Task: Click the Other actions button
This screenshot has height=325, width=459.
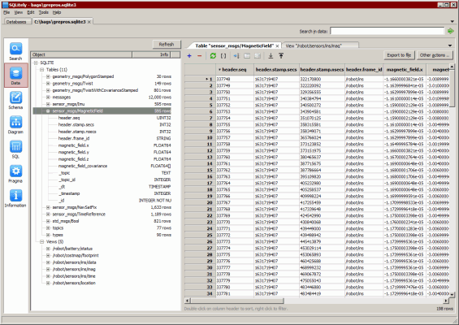Action: (435, 55)
